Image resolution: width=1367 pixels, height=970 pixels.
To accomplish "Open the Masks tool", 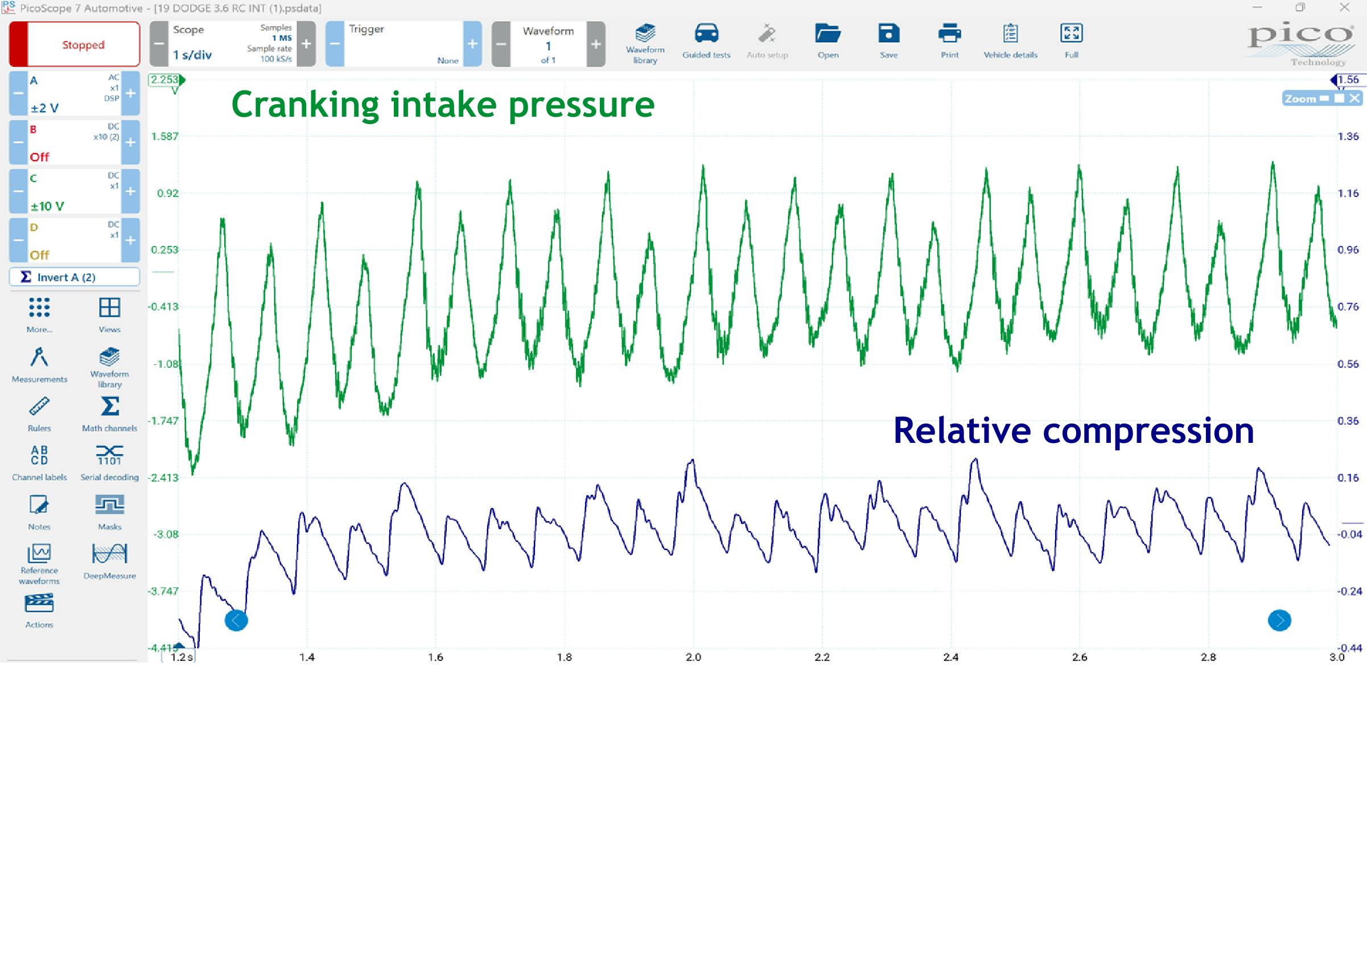I will coord(109,511).
